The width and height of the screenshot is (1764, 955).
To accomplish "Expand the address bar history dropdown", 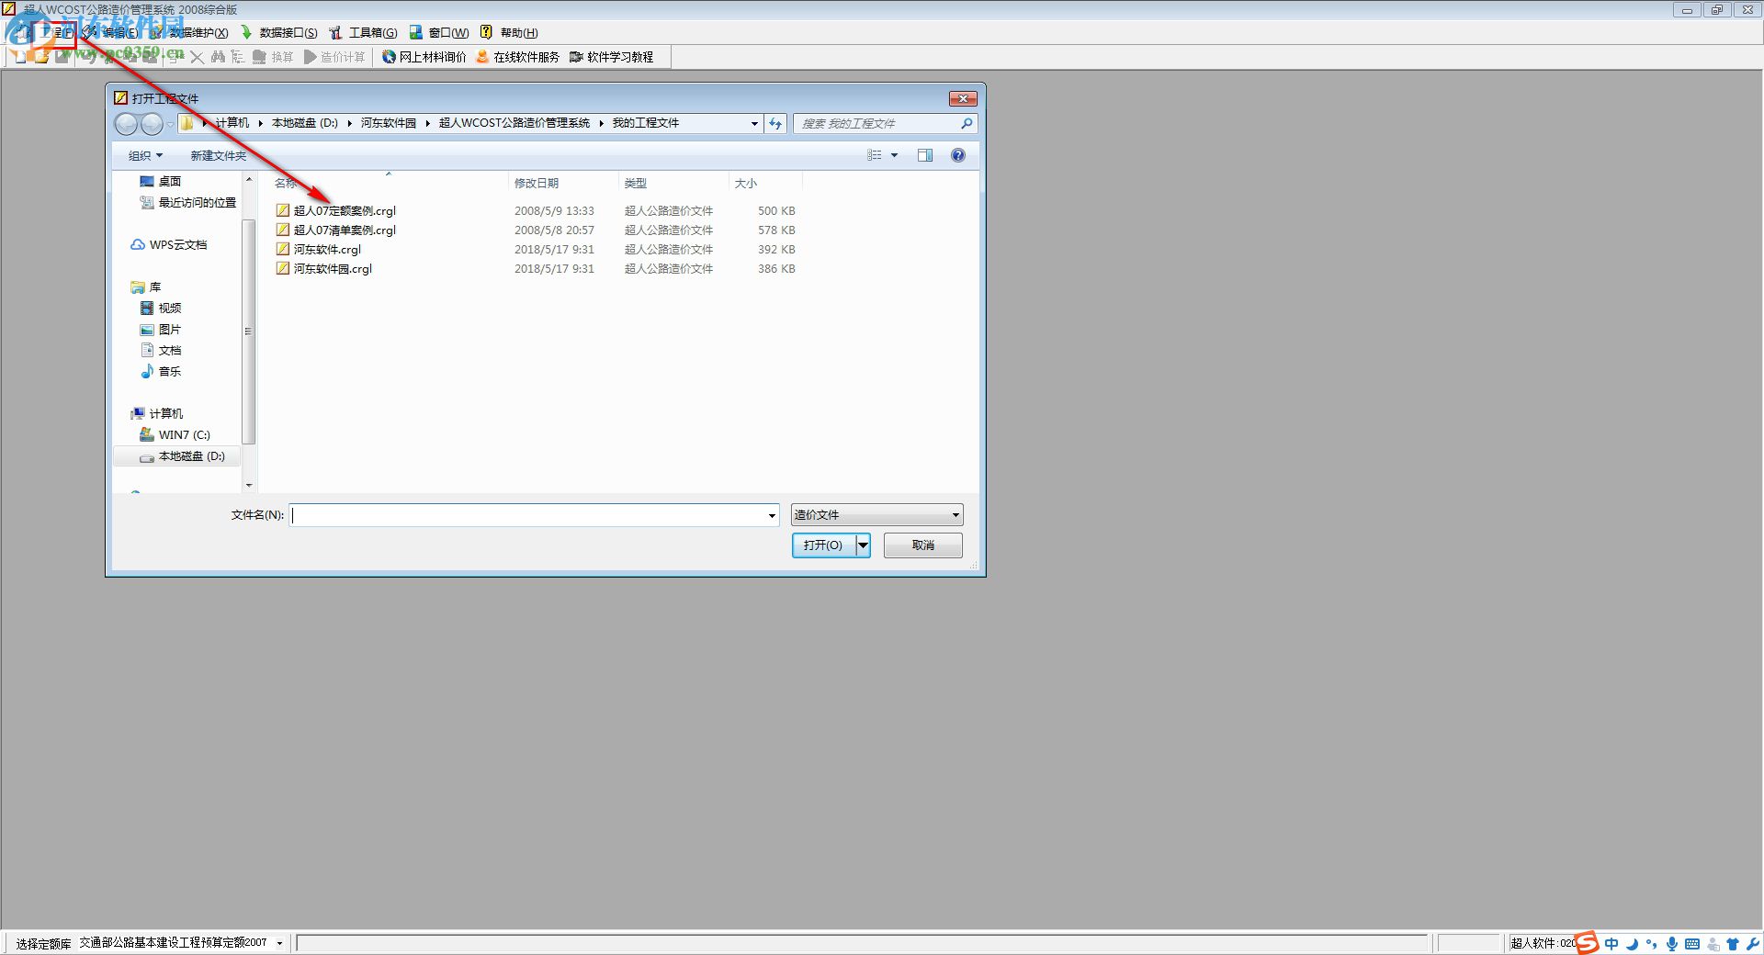I will coord(754,123).
